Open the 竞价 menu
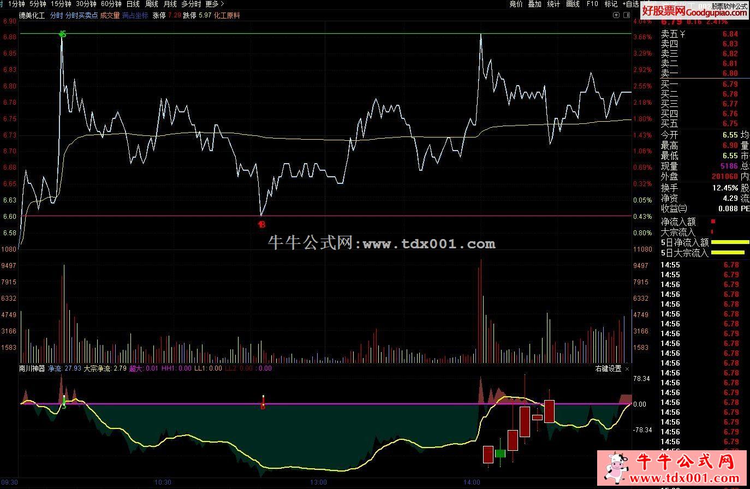 pyautogui.click(x=516, y=4)
